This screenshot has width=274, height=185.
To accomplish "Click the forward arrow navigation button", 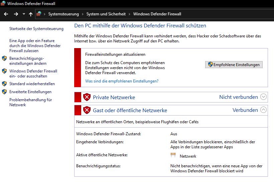I will 16,14.
